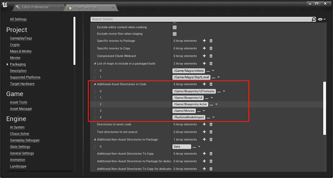Open Target Hardware settings
Screen dimensions: 333x178
(x=22, y=84)
